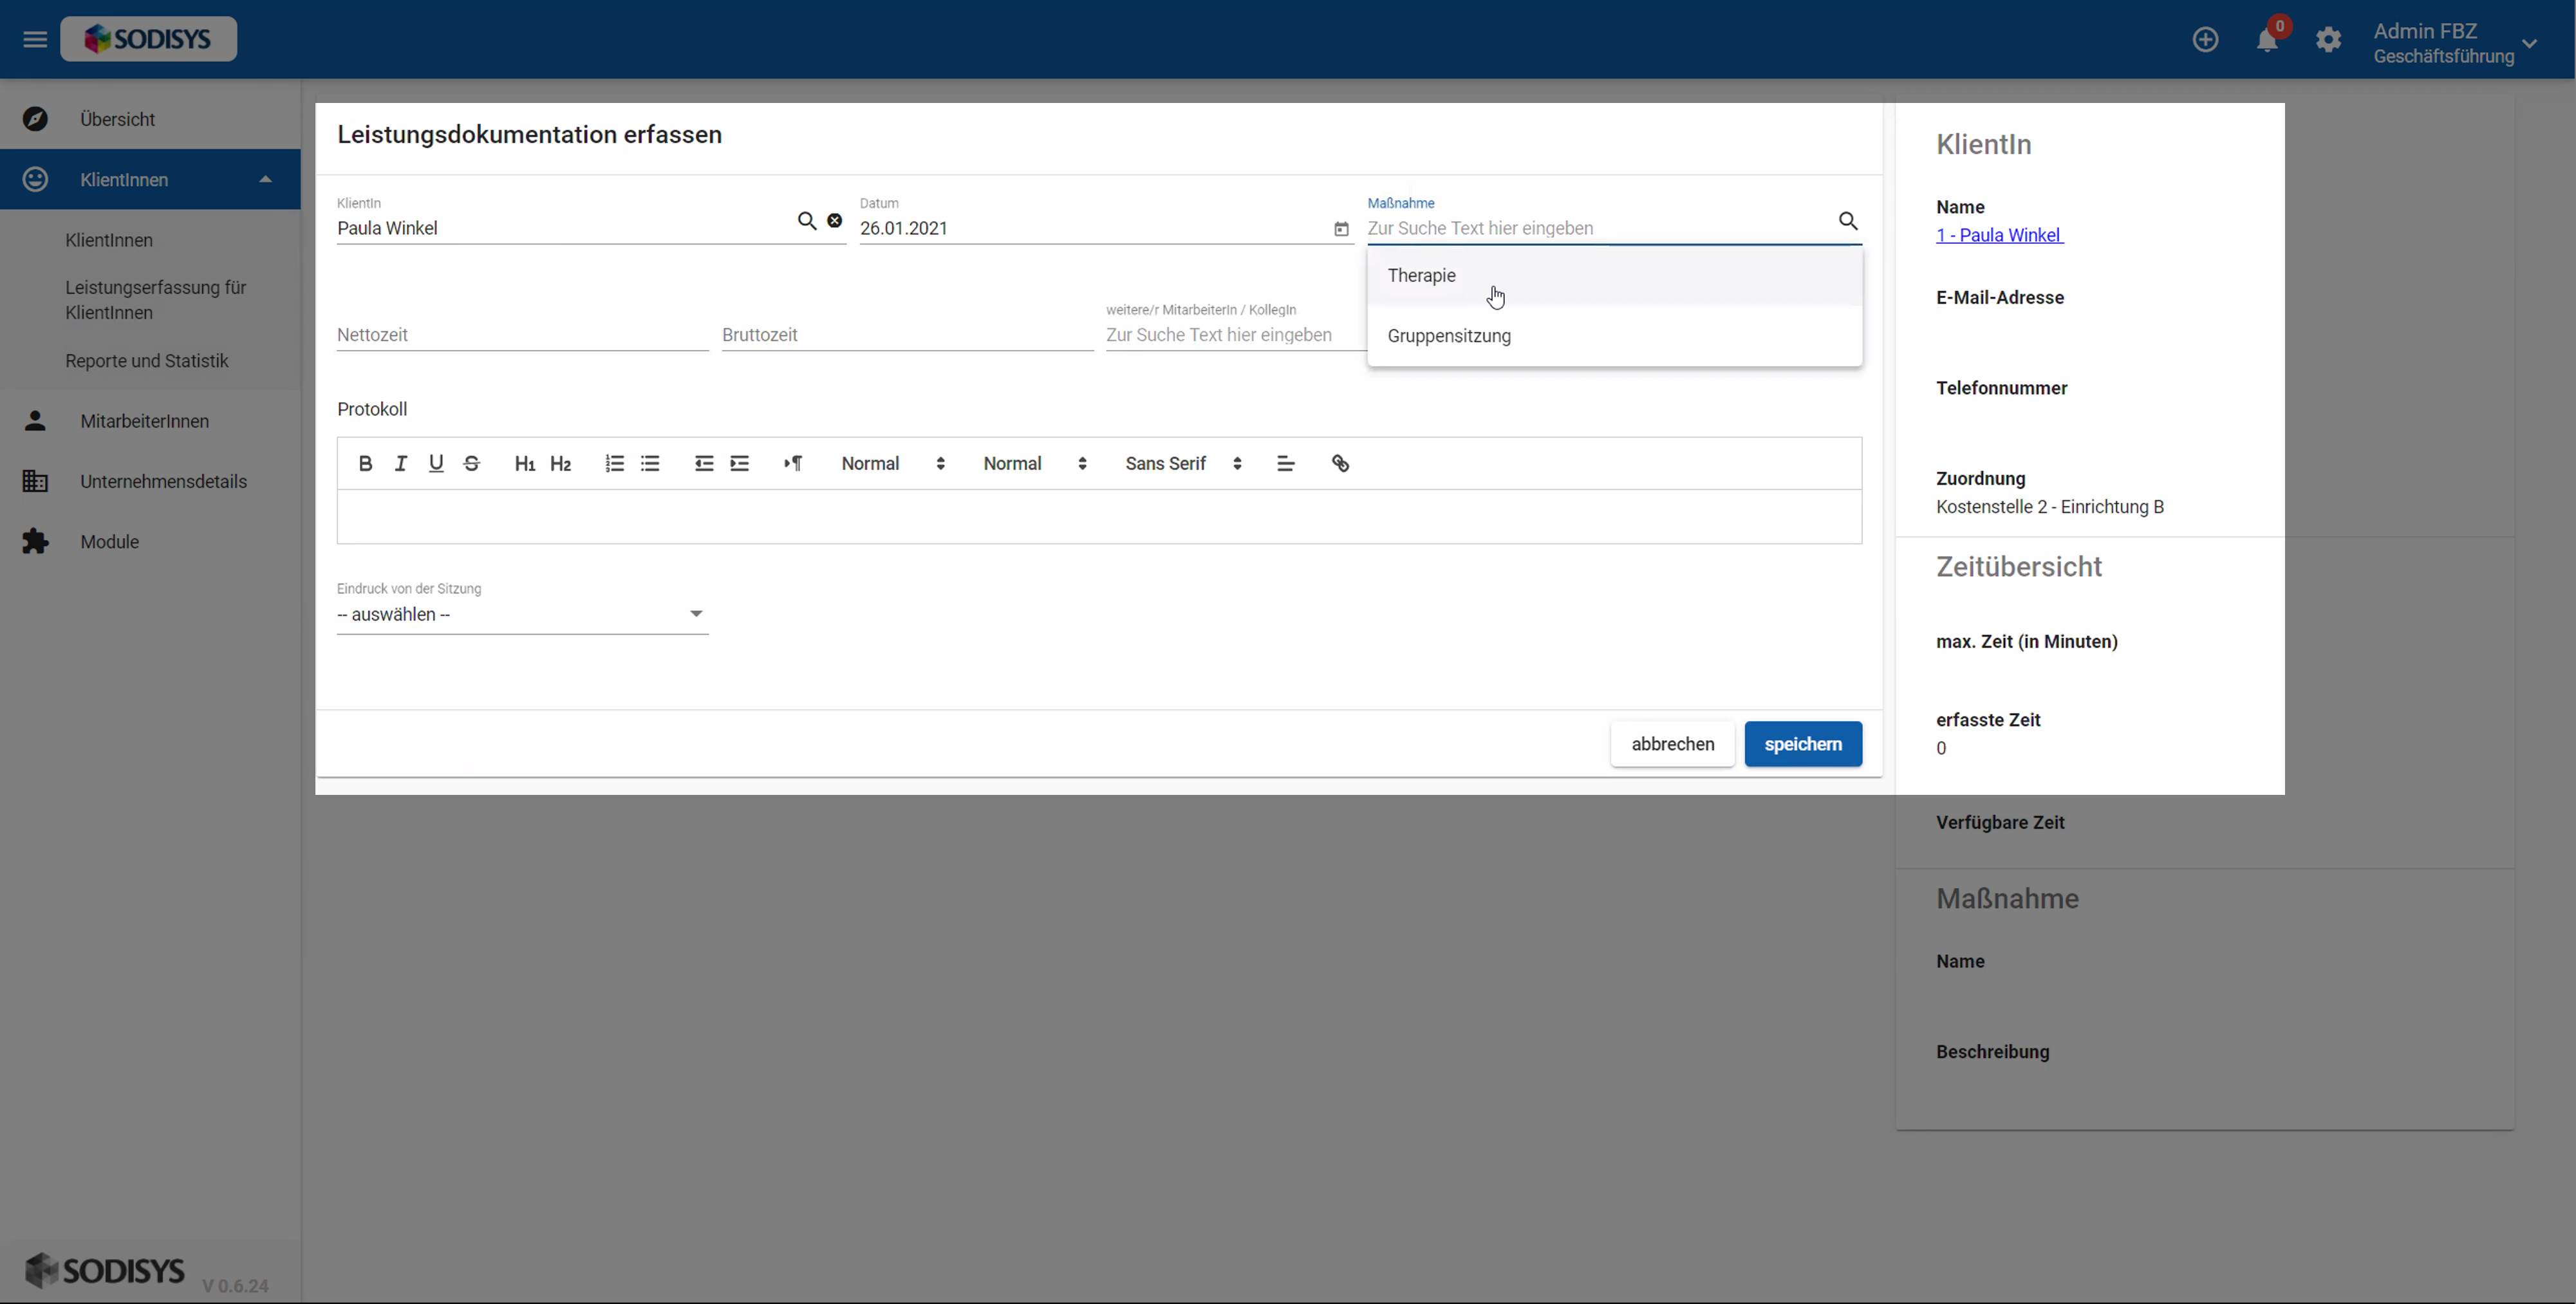
Task: Click the KlientInnen smiley icon
Action: [35, 179]
